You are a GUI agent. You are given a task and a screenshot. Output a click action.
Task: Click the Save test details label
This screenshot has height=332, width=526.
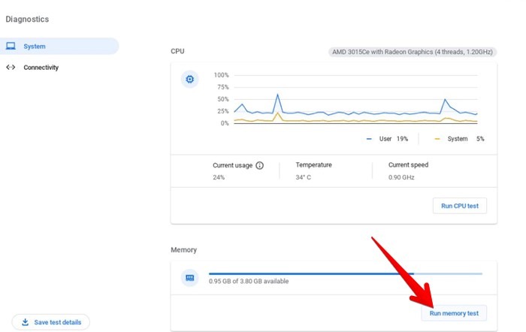pyautogui.click(x=58, y=322)
